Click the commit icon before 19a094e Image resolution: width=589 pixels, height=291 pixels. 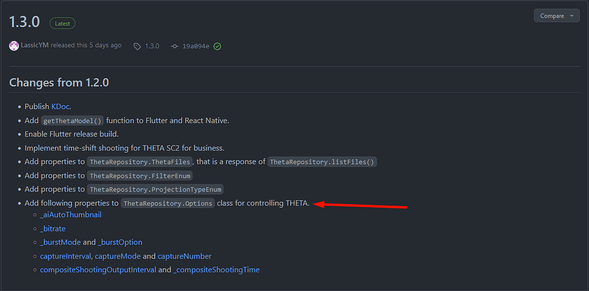click(174, 46)
